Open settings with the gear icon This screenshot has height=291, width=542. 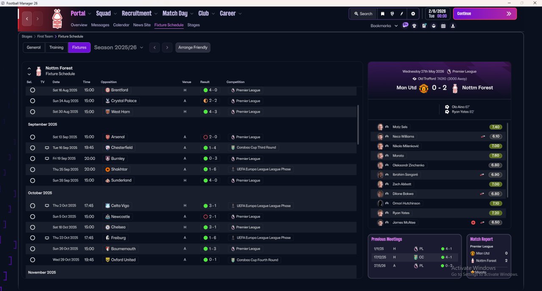coord(413,14)
